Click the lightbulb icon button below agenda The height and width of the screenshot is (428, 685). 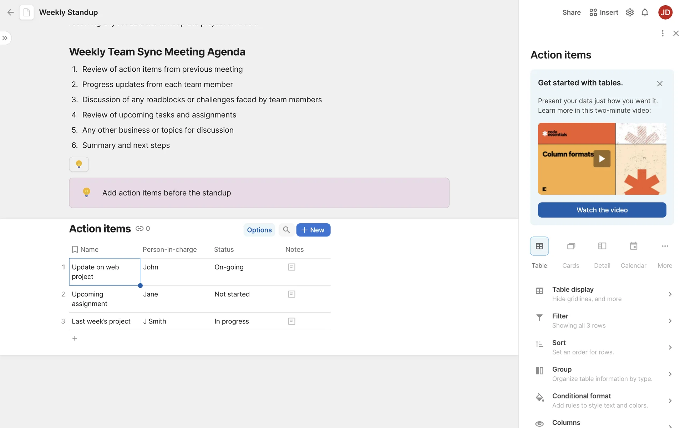79,164
